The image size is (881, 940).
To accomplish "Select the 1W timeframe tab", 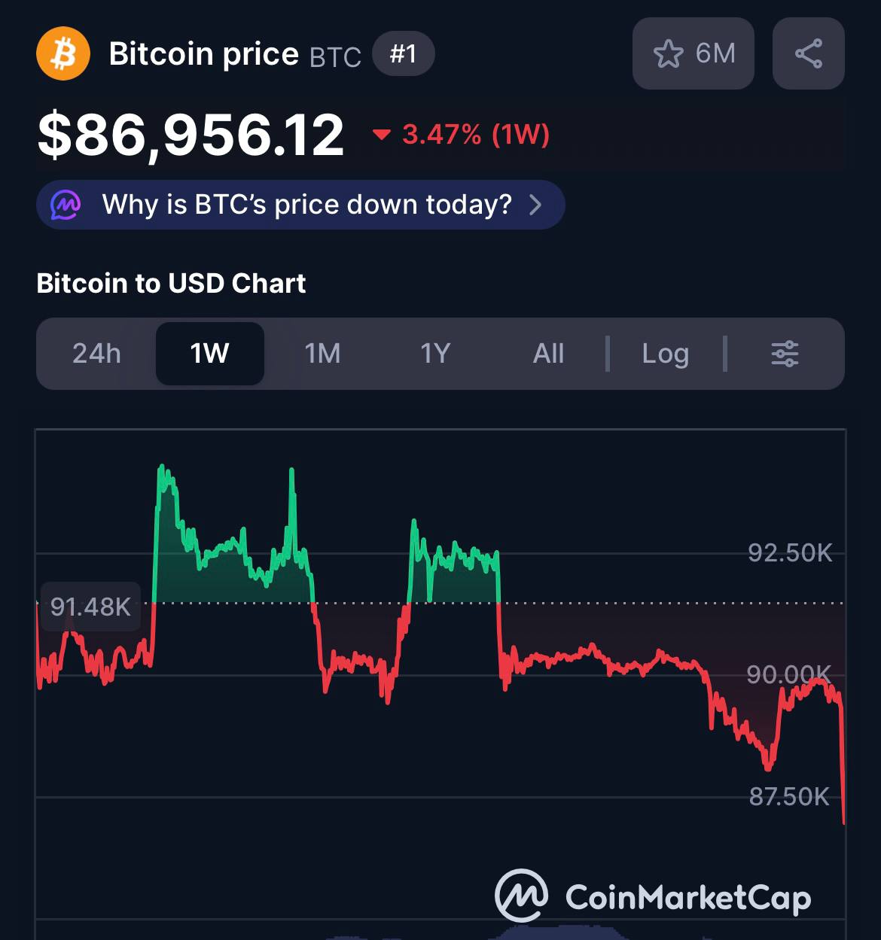I will pyautogui.click(x=209, y=354).
